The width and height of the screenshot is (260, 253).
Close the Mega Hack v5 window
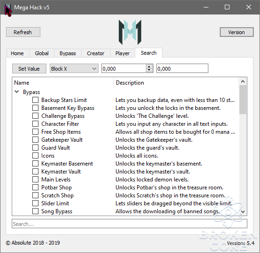pyautogui.click(x=249, y=7)
